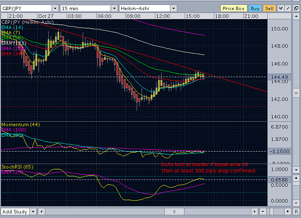Click the GBP/JPY symbol field
Screen dimensions: 301x218
[26, 8]
